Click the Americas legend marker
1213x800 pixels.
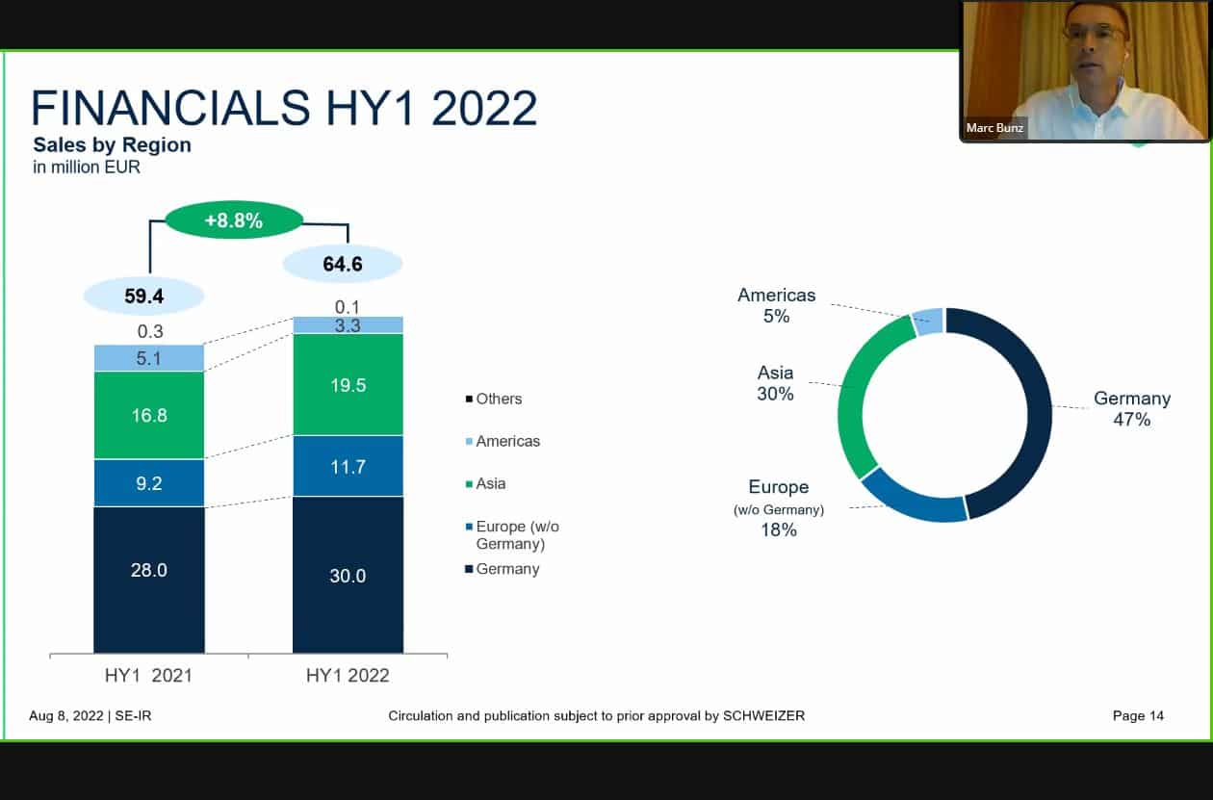pos(469,441)
